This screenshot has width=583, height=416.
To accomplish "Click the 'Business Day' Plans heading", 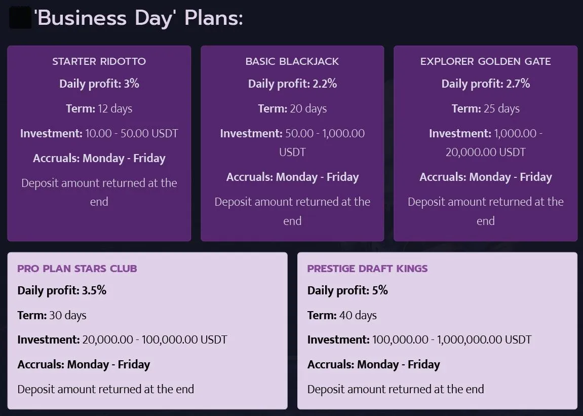I will click(x=138, y=18).
